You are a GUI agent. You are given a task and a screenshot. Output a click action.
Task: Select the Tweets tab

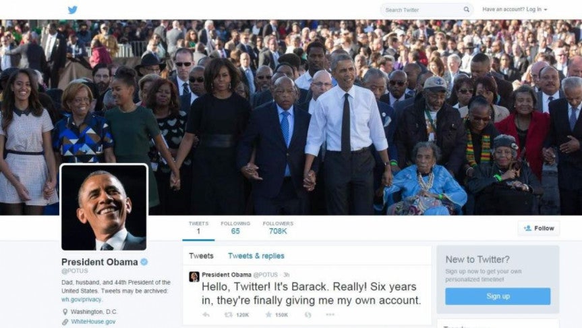[201, 256]
